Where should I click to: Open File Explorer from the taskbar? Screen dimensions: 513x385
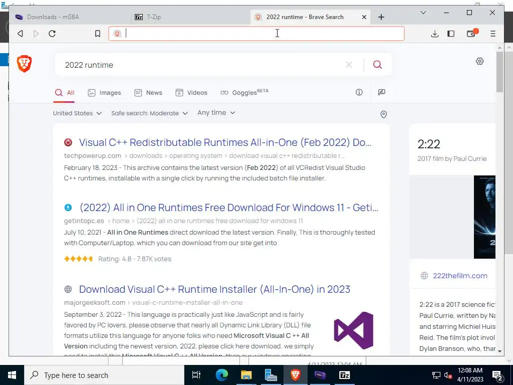click(x=246, y=375)
